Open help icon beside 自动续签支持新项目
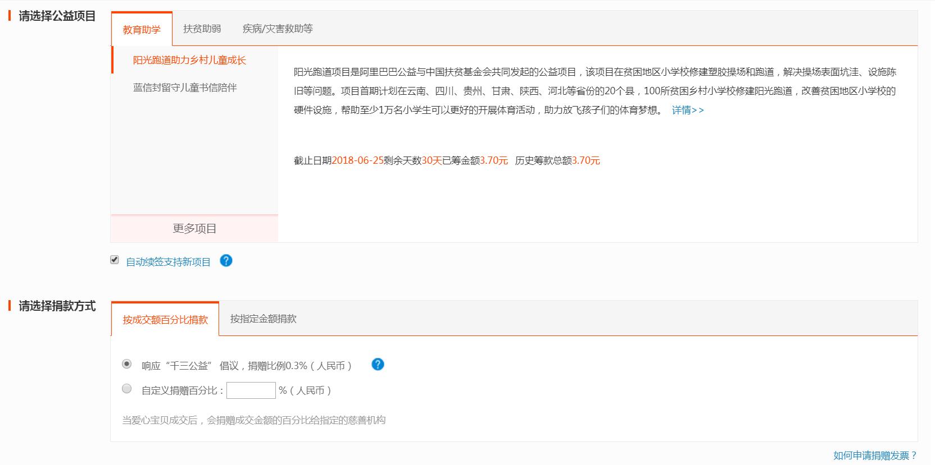Viewport: 935px width, 465px height. [226, 261]
